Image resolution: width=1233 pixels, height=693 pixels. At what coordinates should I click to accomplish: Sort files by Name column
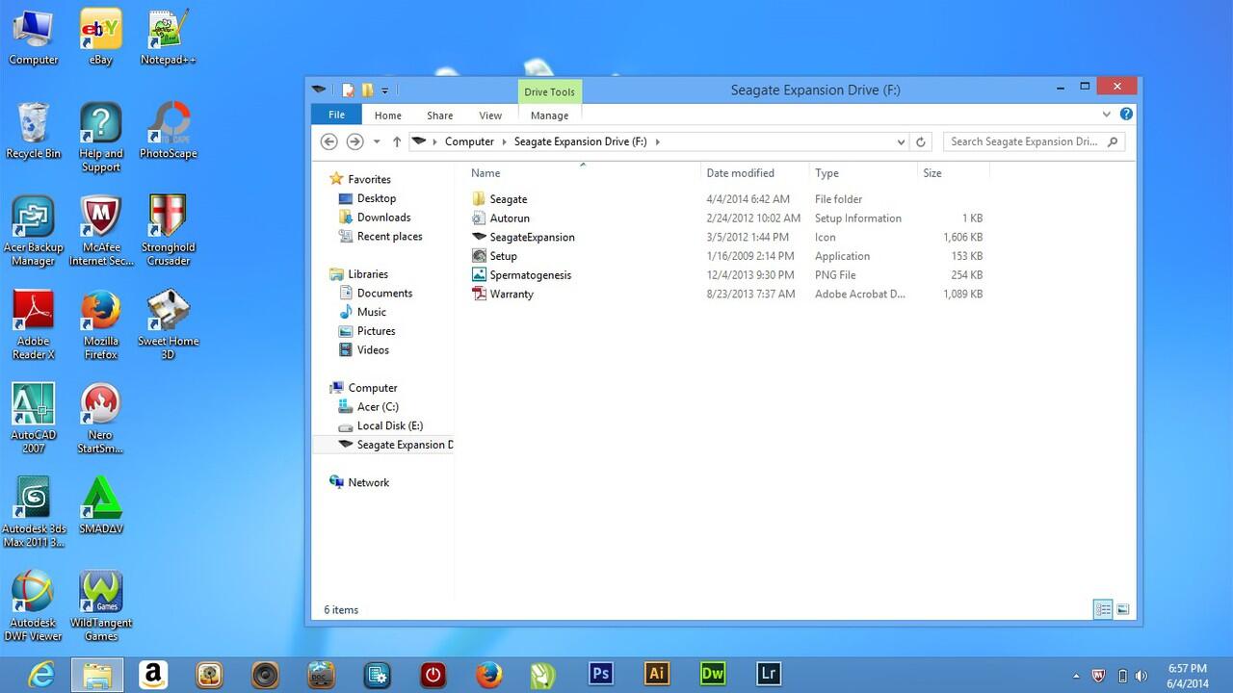click(x=485, y=173)
